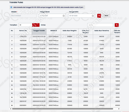The image size is (129, 112).
Task: Click Delta Akun Pengirim 189000 in row 10
Action: tap(86, 73)
